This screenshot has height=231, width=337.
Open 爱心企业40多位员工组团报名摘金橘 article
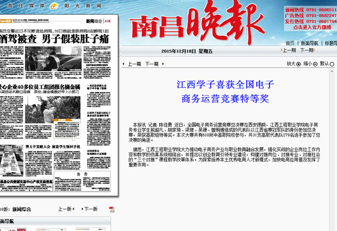tap(40, 86)
